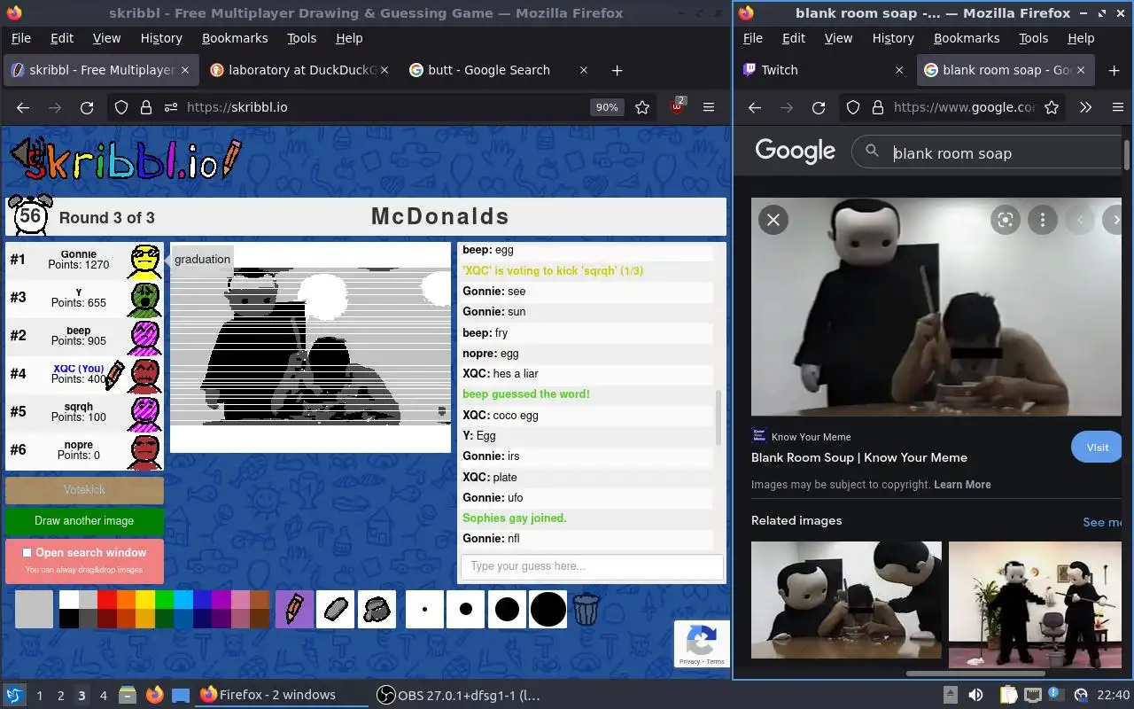Open the zoom level 90% indicator
The width and height of the screenshot is (1134, 709).
tap(607, 107)
